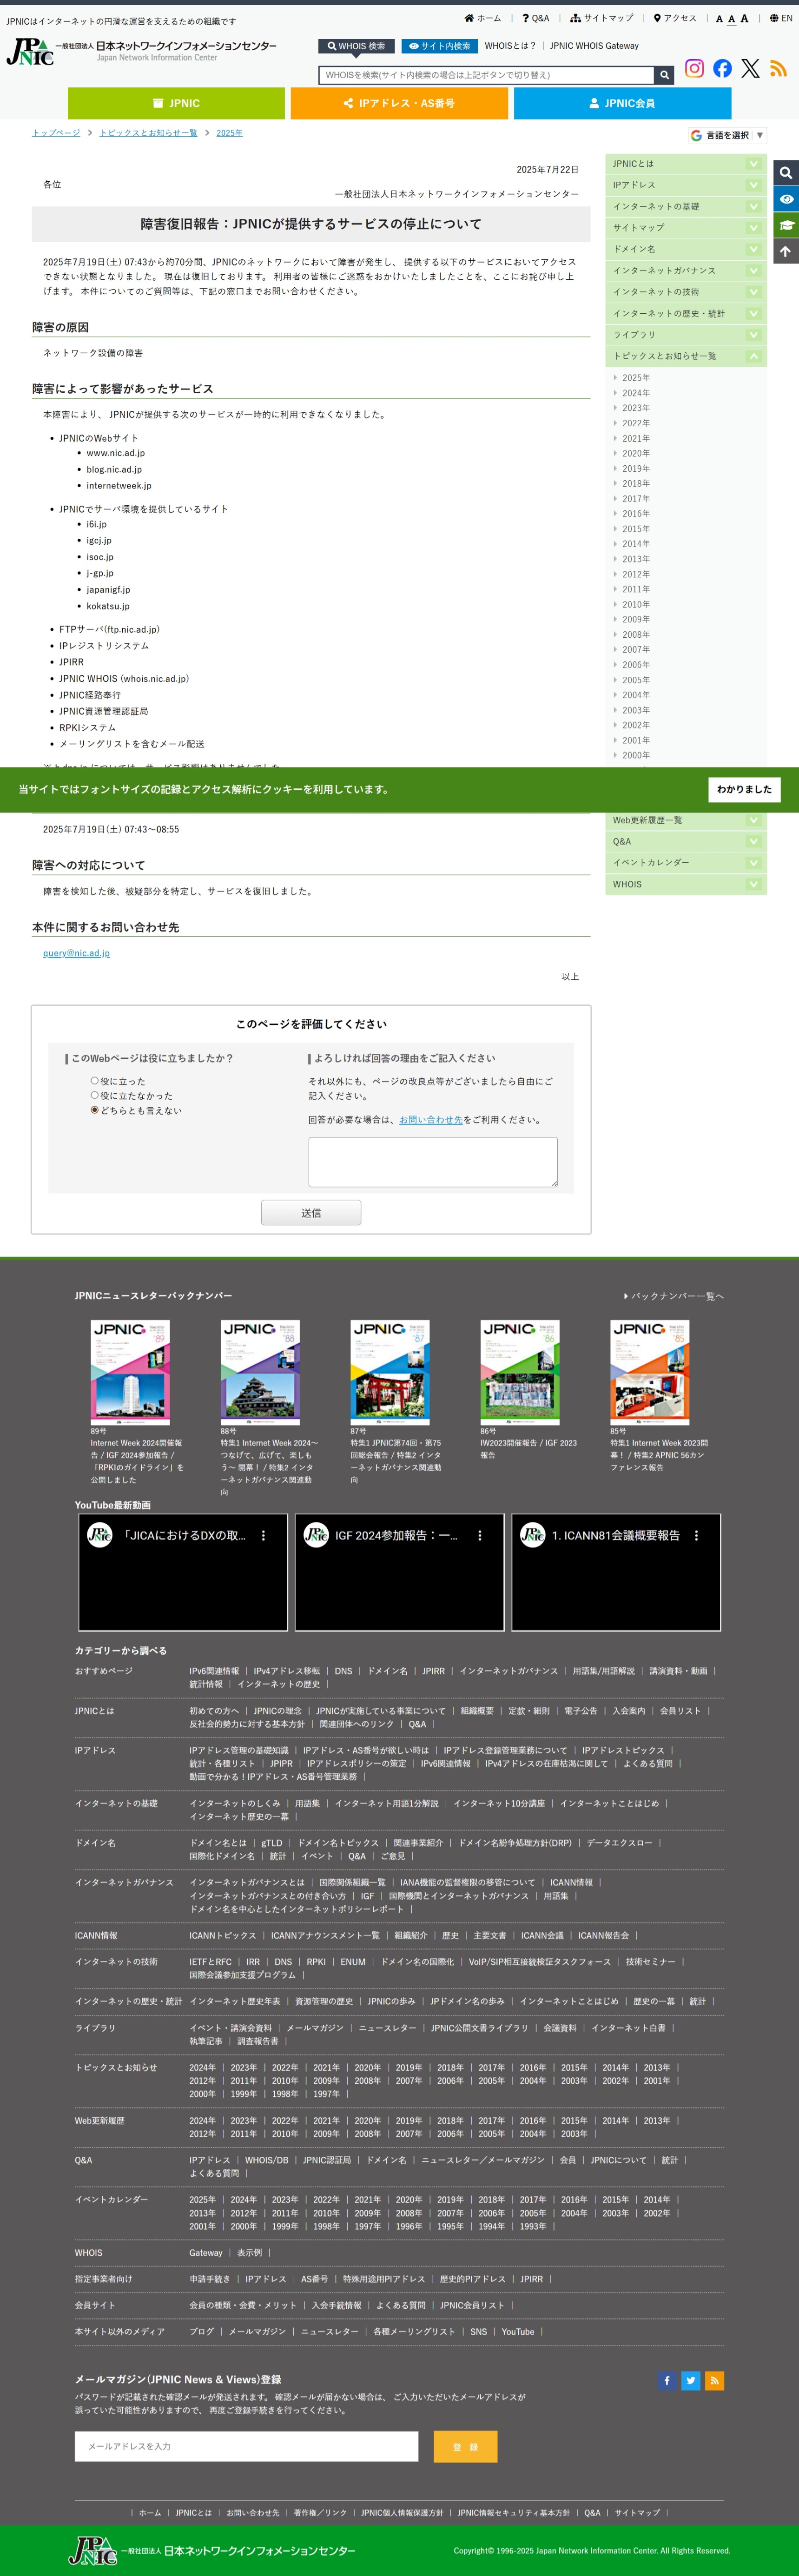Screen dimensions: 799x2576
Task: Click the back-to-top arrow icon
Action: (786, 251)
